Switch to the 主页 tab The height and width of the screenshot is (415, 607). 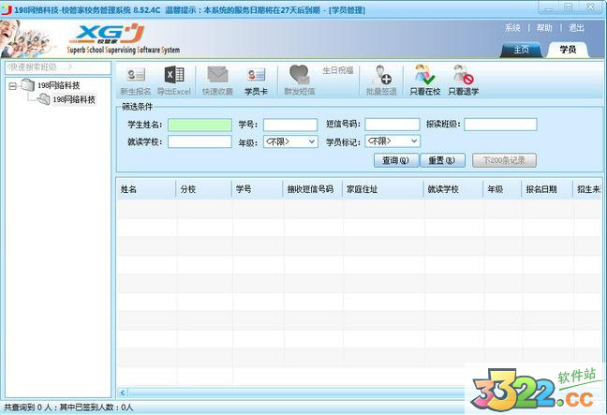[x=522, y=50]
